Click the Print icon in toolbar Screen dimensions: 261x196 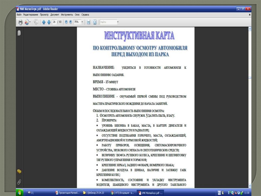pos(20,22)
